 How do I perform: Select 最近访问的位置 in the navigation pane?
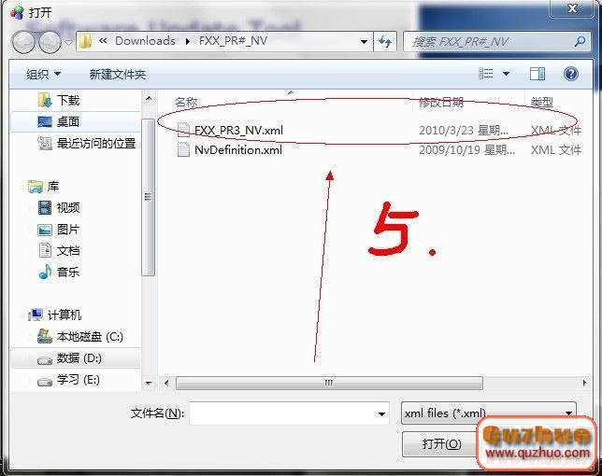96,144
